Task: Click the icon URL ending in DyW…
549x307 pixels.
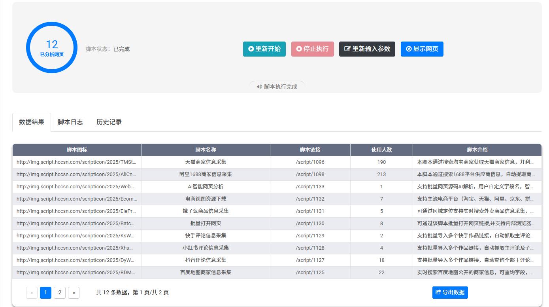Action: (x=77, y=260)
